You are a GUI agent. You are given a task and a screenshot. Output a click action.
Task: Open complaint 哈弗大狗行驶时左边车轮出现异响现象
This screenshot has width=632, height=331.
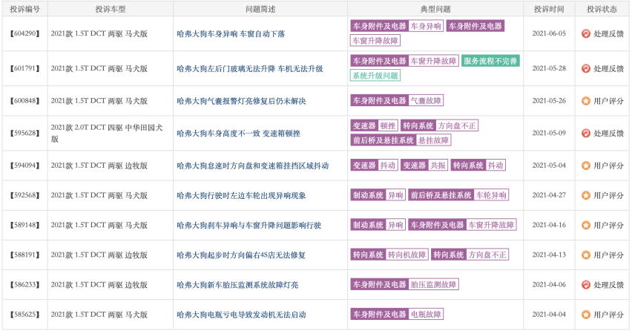click(x=241, y=195)
